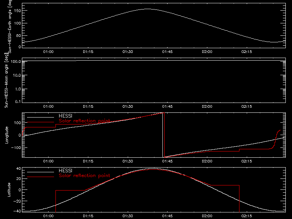292x219 pixels.
Task: Select HESSI legend text in Latitude plot
Action: pyautogui.click(x=65, y=170)
